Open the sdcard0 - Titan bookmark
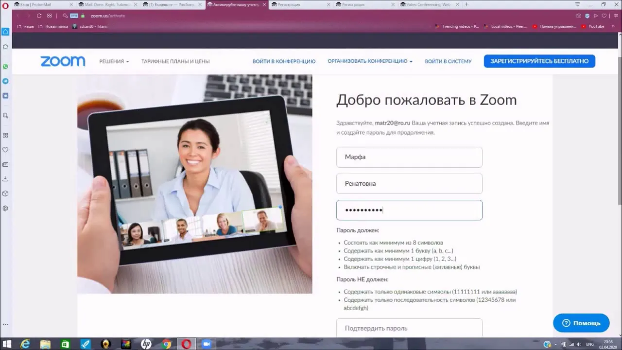Screen dimensions: 622x350 tap(90, 26)
